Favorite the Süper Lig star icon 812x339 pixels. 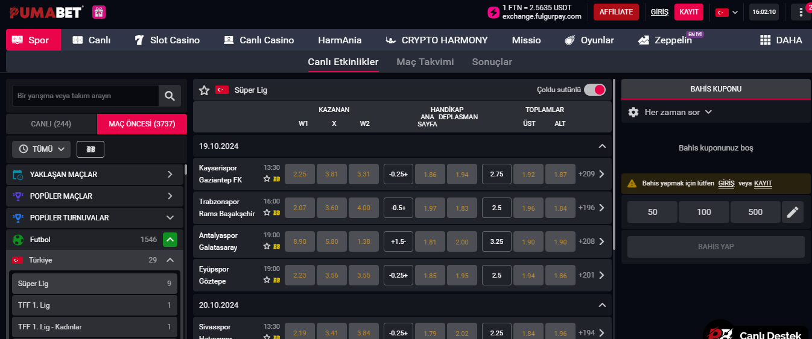(204, 90)
